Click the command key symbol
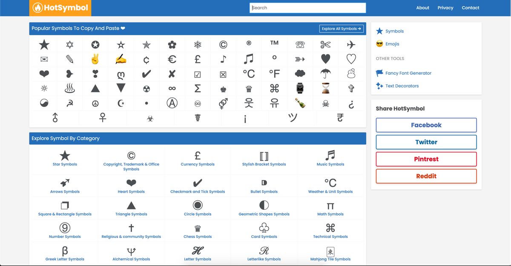The width and height of the screenshot is (511, 266). pos(274,88)
